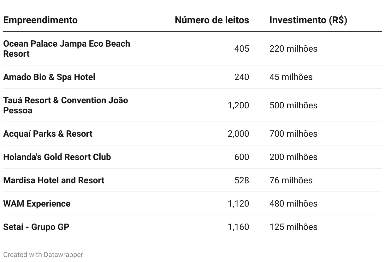Select the 480 milhões investment cell
This screenshot has height=262, width=385.
coord(293,203)
